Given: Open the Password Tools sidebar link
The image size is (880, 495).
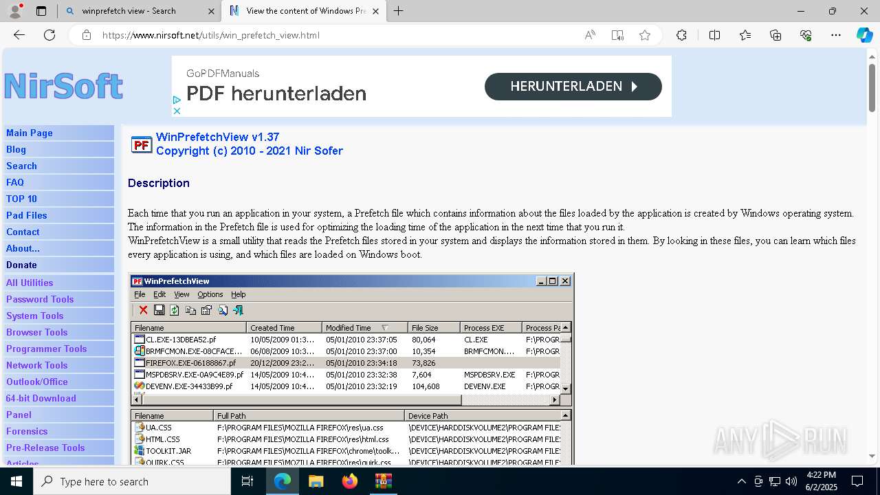Looking at the screenshot, I should click(40, 299).
